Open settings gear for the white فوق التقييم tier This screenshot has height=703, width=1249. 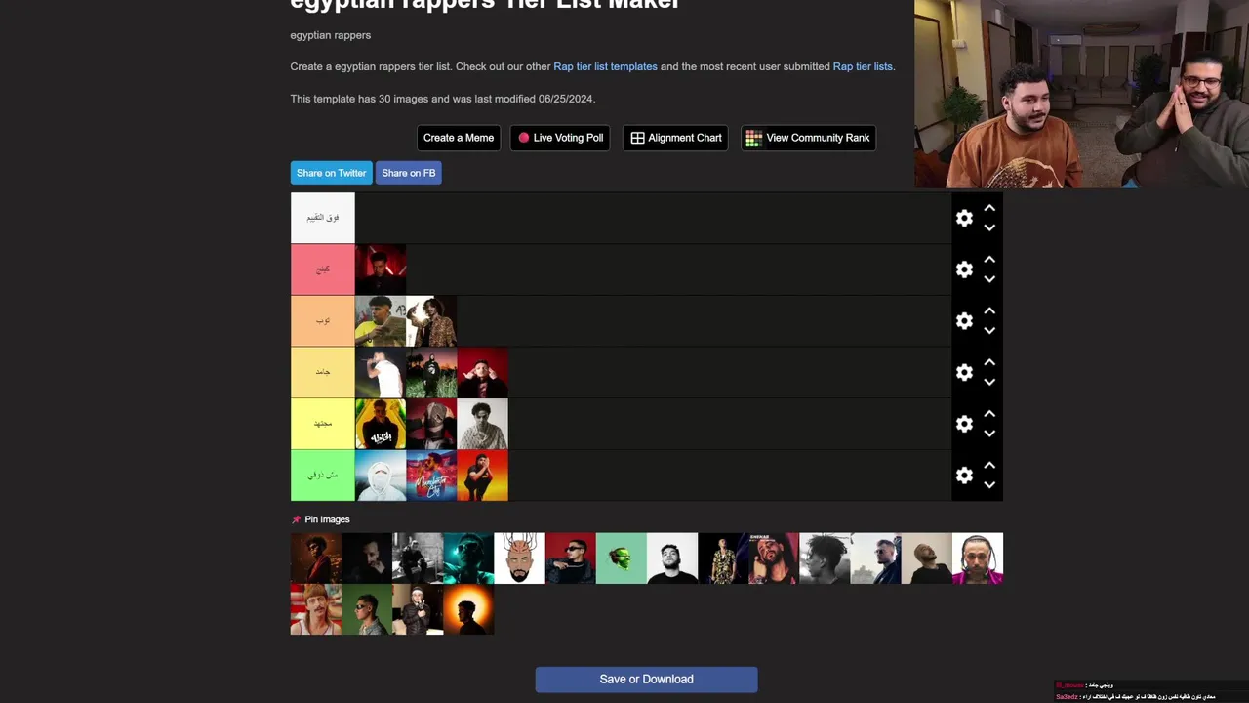pyautogui.click(x=964, y=219)
